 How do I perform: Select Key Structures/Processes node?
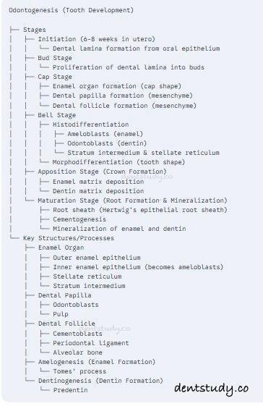click(x=69, y=238)
